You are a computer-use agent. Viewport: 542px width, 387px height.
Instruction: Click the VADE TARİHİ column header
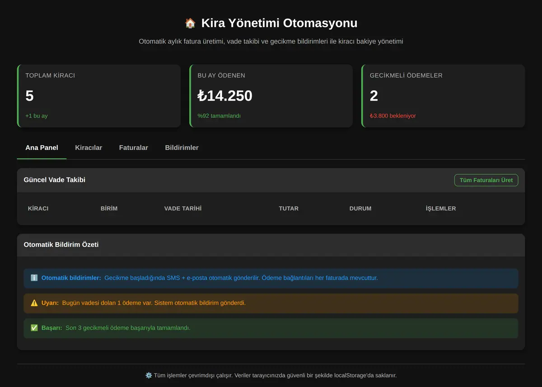pyautogui.click(x=183, y=209)
